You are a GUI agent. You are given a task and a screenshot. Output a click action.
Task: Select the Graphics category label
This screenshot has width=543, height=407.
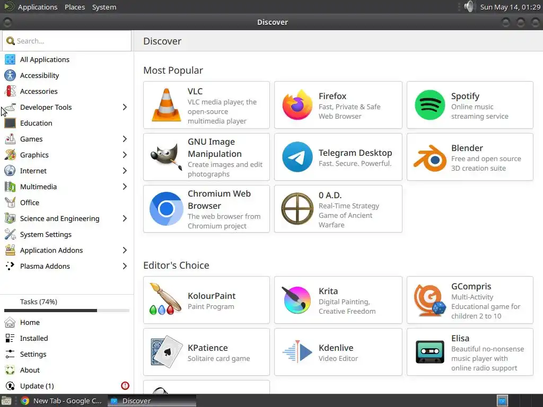pos(34,155)
